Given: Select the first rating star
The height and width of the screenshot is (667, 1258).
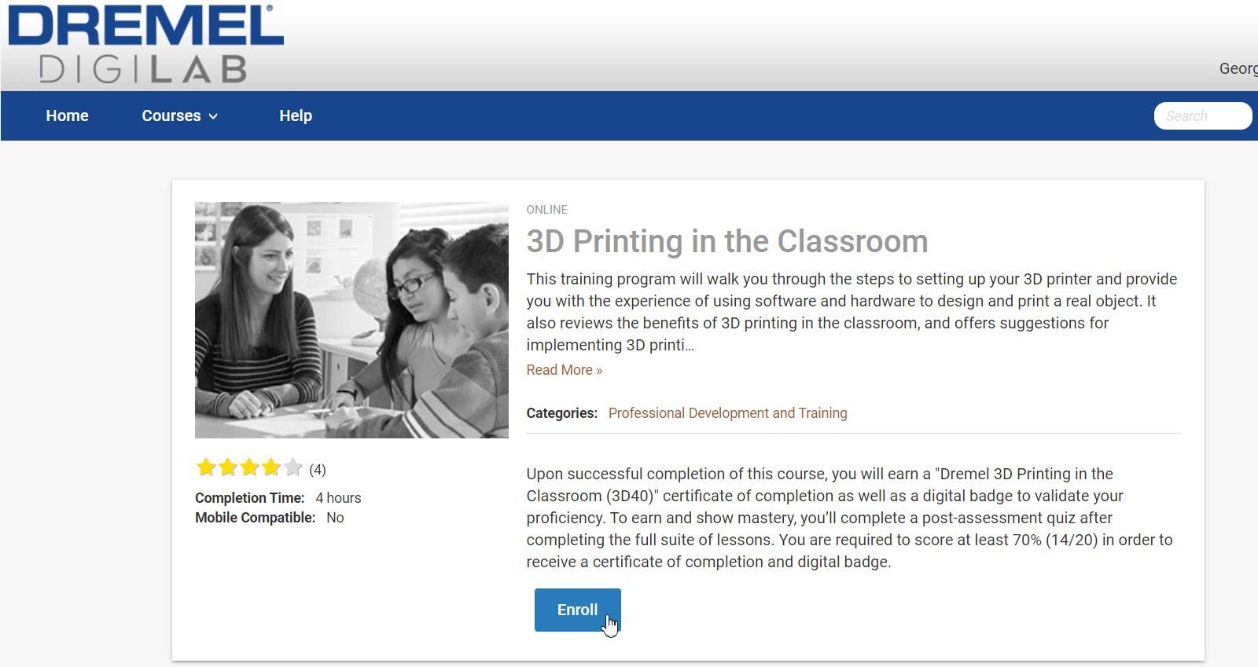Looking at the screenshot, I should click(206, 468).
